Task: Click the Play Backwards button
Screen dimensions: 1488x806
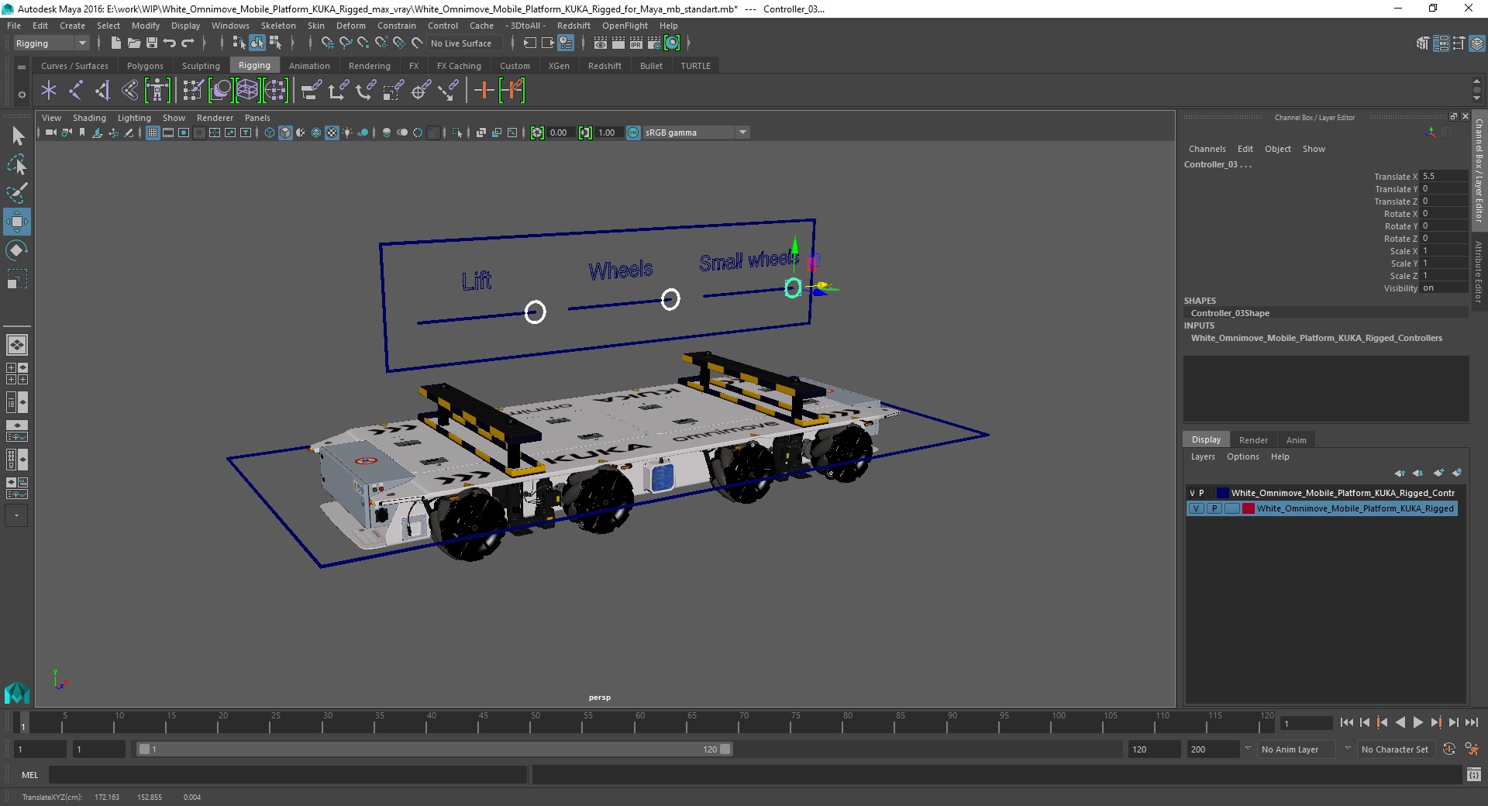Action: click(1400, 722)
